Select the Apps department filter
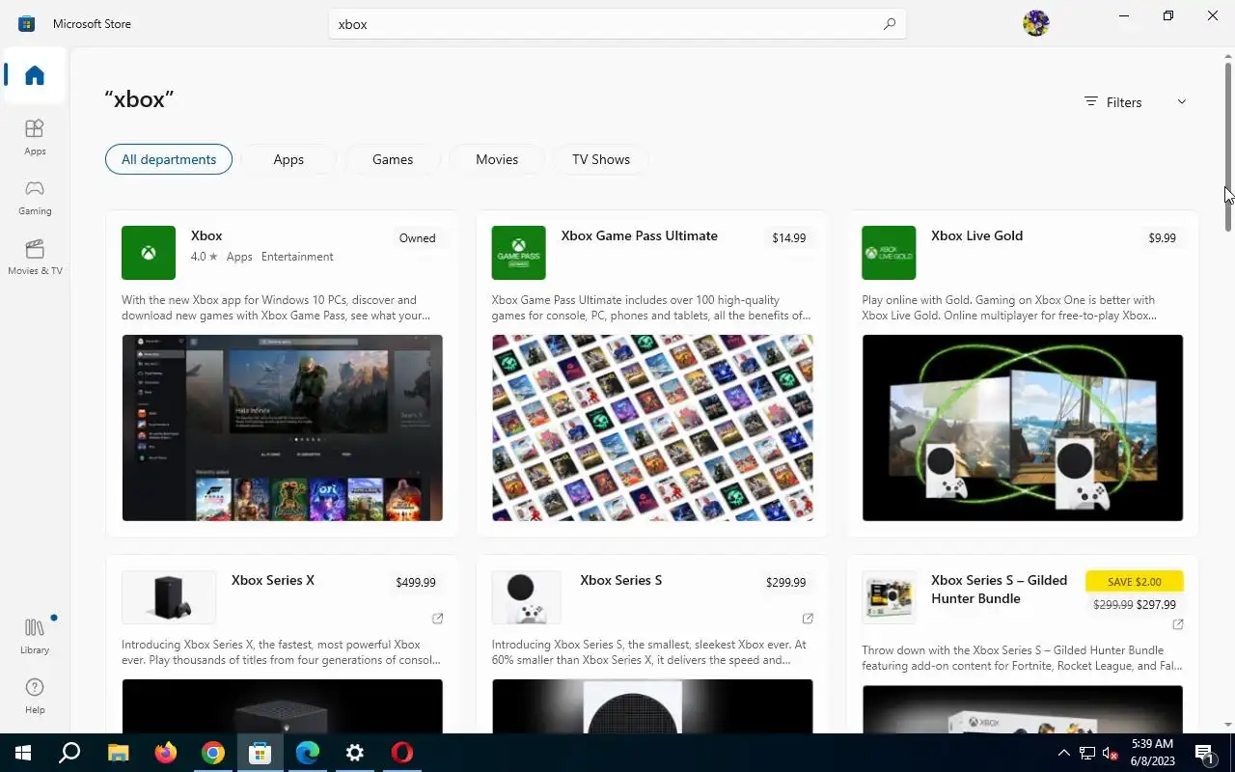This screenshot has width=1235, height=772. point(288,159)
